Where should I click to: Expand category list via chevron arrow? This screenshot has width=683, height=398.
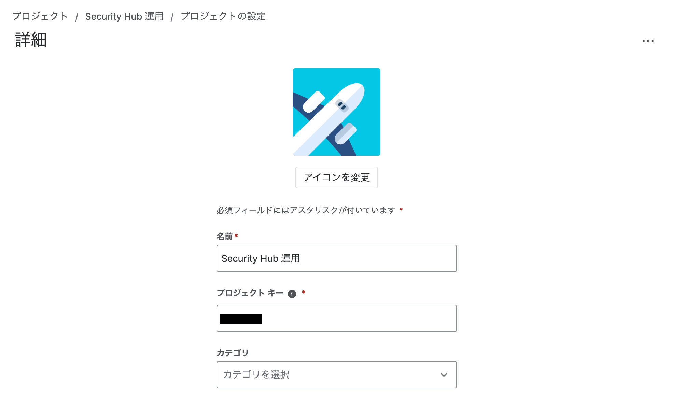coord(444,375)
